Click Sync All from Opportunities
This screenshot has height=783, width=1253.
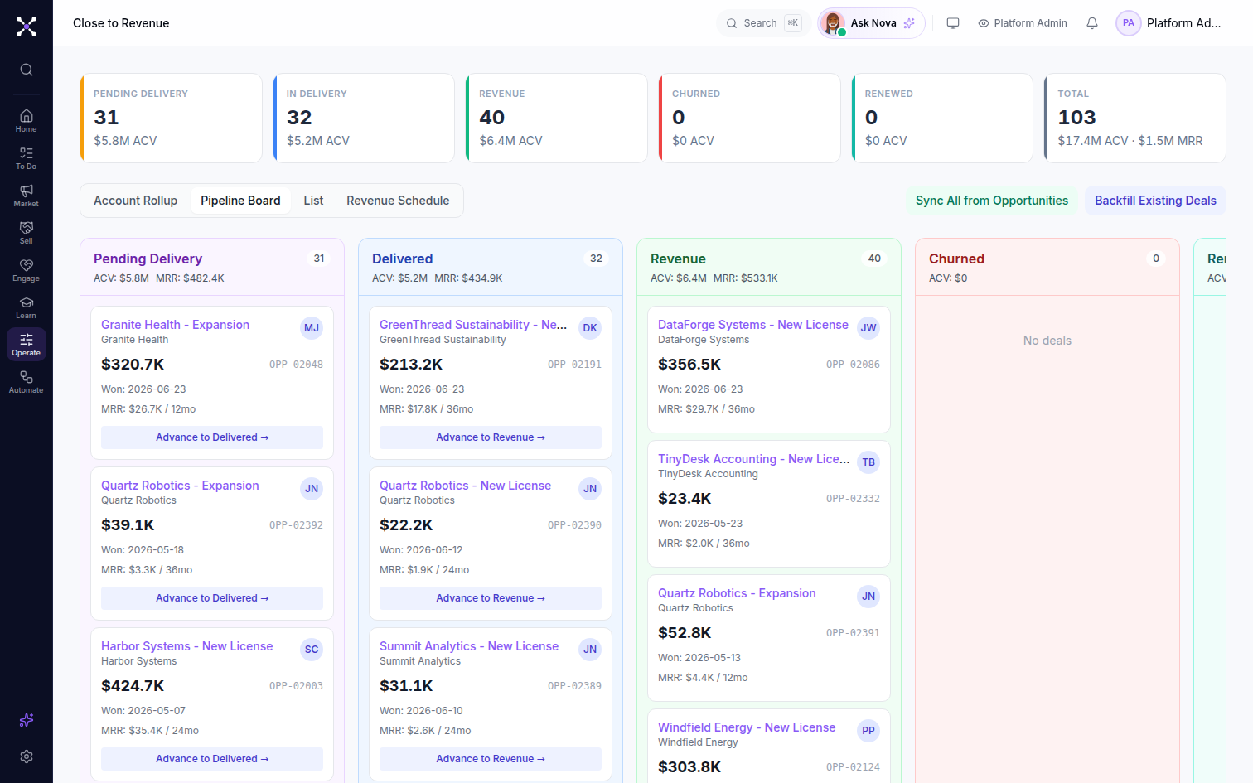992,201
